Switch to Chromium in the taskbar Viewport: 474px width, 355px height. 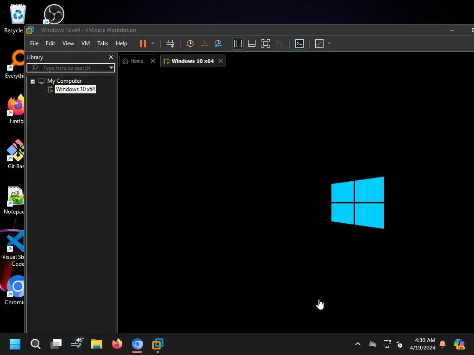(137, 344)
